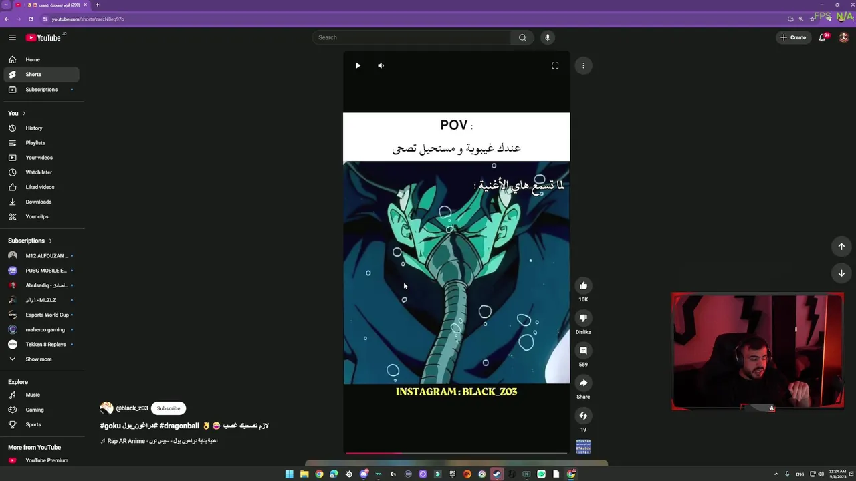
Task: Click the Create button
Action: click(793, 37)
